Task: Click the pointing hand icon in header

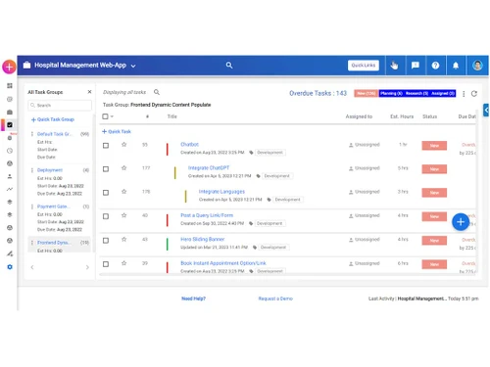Action: coord(394,66)
